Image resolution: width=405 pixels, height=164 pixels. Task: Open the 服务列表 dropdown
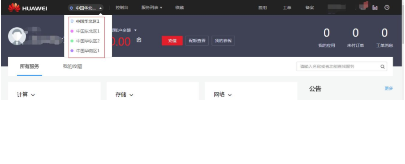151,8
